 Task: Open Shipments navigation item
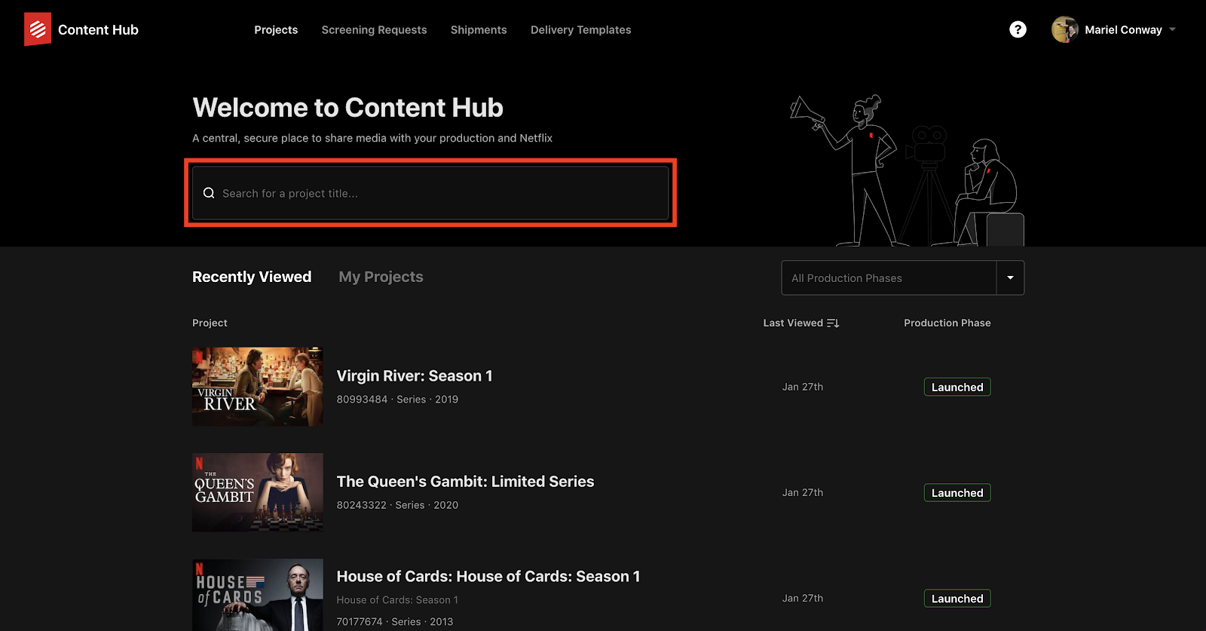pos(479,29)
